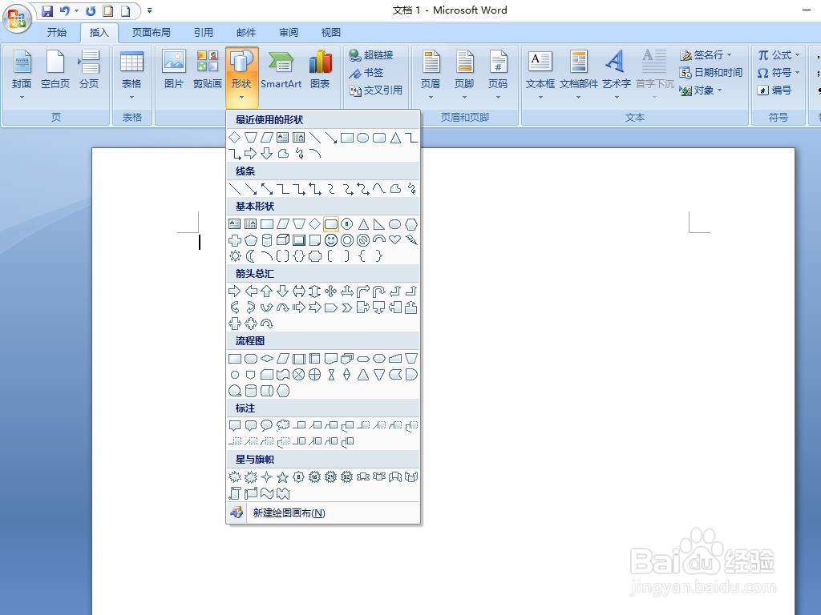Image resolution: width=821 pixels, height=615 pixels.
Task: Switch to the Home (开始) tab
Action: (57, 32)
